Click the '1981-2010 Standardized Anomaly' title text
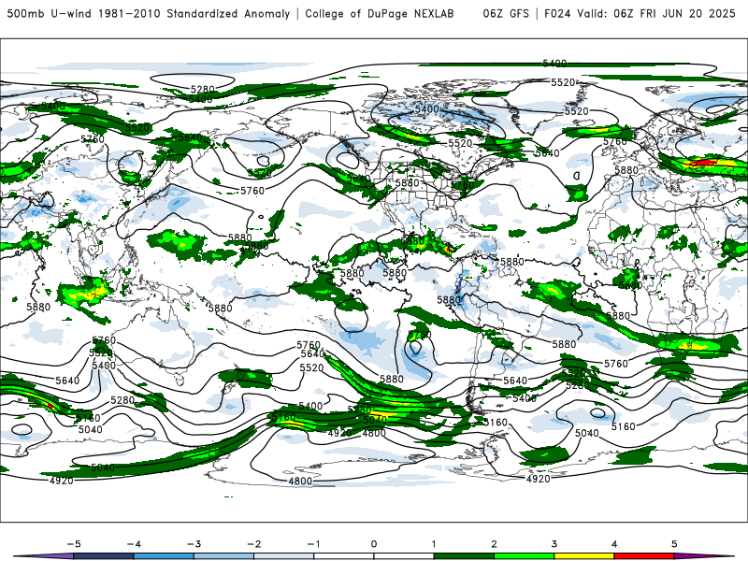This screenshot has height=561, width=748. point(194,13)
